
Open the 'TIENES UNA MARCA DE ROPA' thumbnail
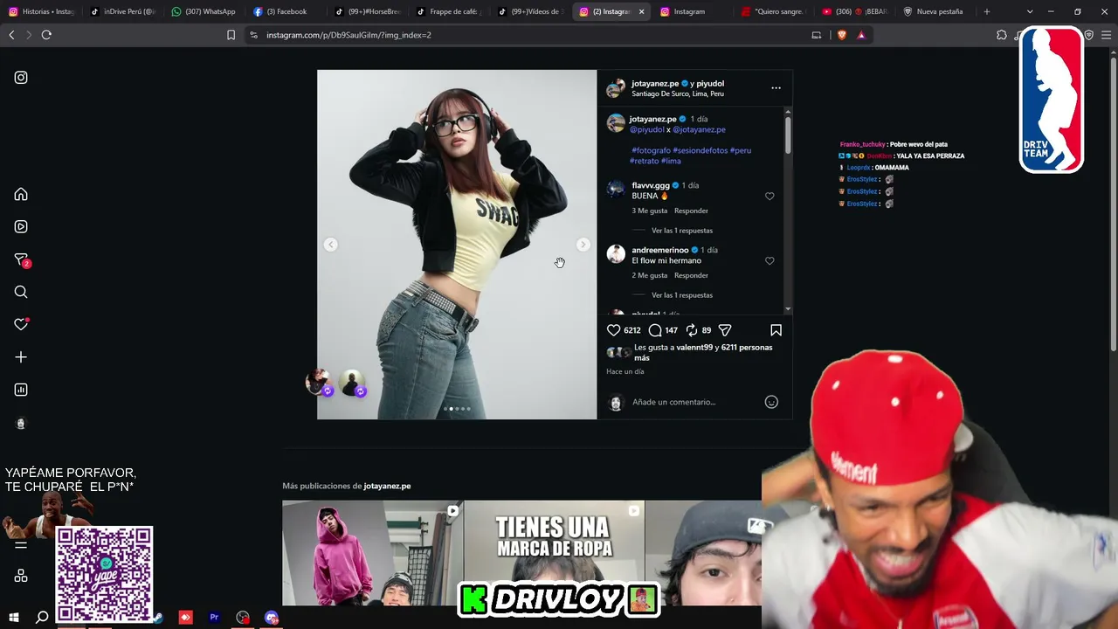point(555,553)
